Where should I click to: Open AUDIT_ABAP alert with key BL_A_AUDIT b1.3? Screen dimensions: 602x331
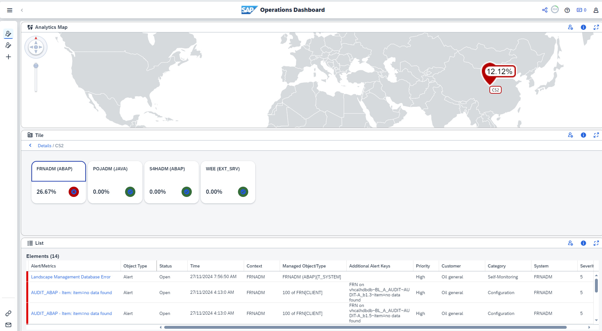(72, 293)
